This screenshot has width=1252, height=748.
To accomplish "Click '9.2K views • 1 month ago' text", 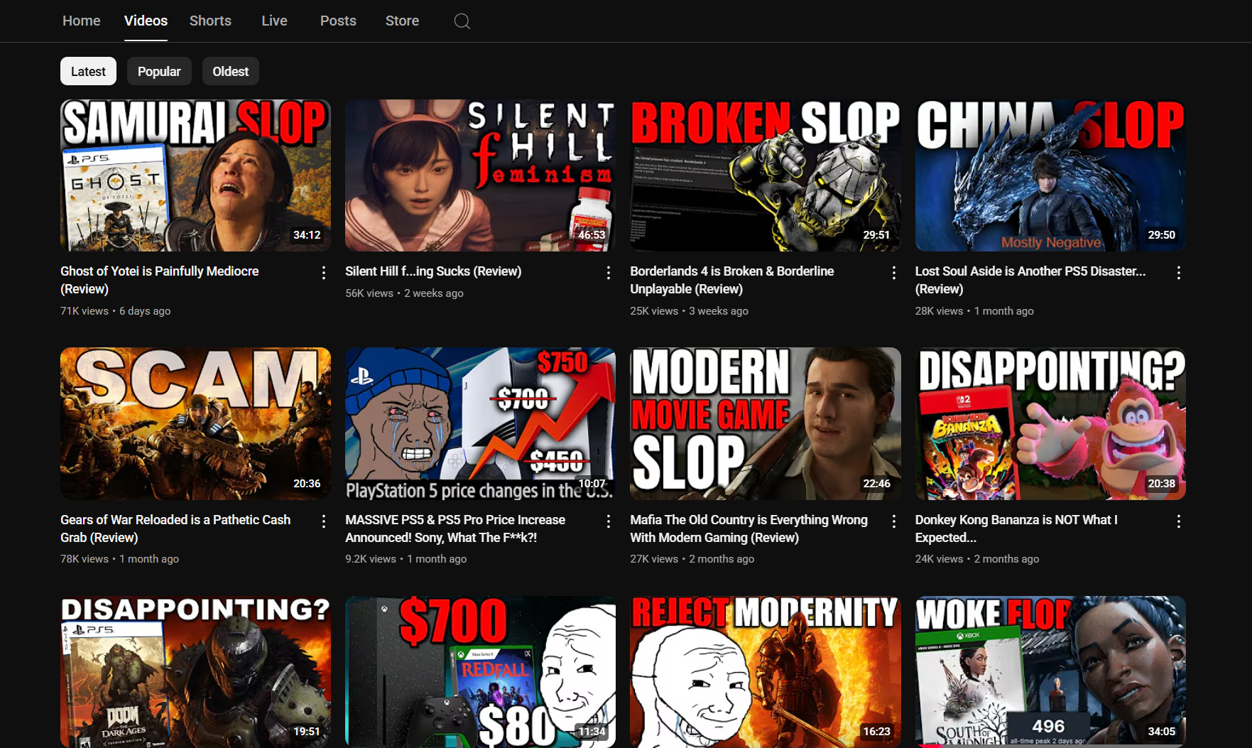I will 406,559.
